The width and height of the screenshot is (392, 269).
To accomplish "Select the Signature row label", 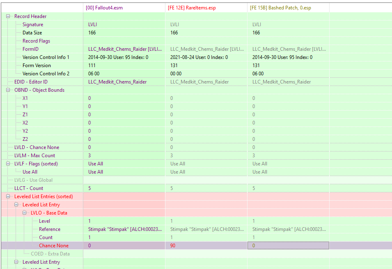I will pos(33,25).
